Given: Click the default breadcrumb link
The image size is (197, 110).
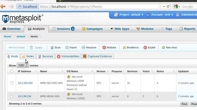Looking at the screenshot, I should click(x=21, y=37).
